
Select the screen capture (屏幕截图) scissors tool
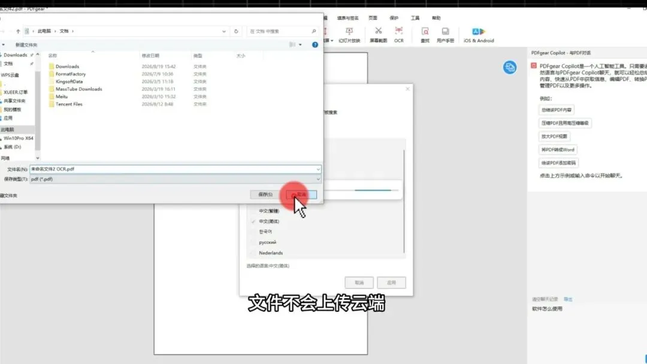tap(378, 35)
